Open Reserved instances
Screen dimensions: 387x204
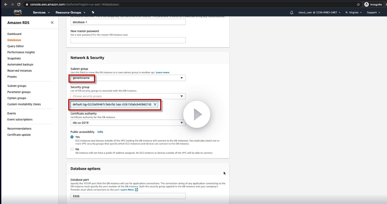20,71
